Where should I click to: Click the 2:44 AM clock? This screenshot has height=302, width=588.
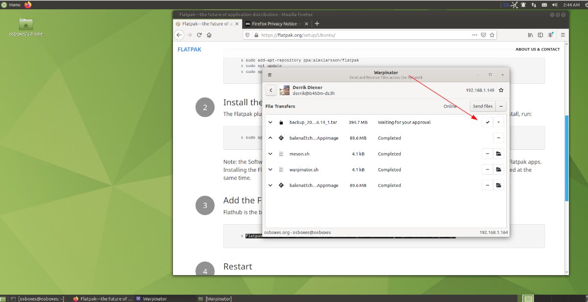[572, 4]
